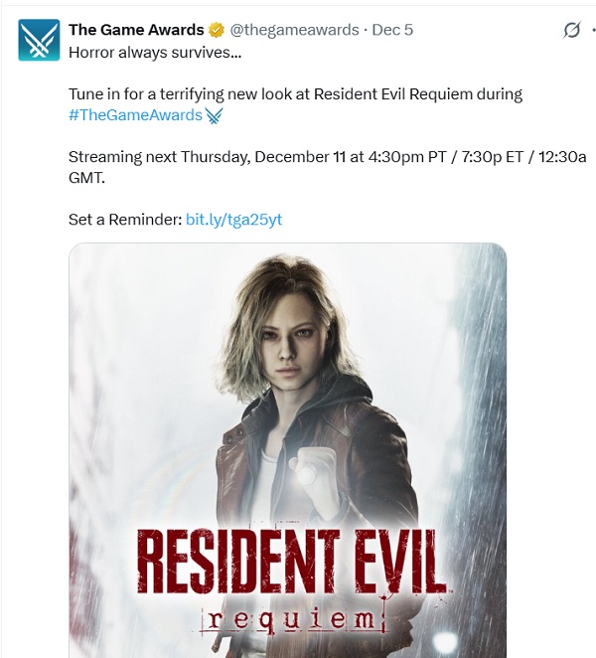Image resolution: width=596 pixels, height=658 pixels.
Task: Click the requiem subtitle in the poster
Action: (292, 620)
